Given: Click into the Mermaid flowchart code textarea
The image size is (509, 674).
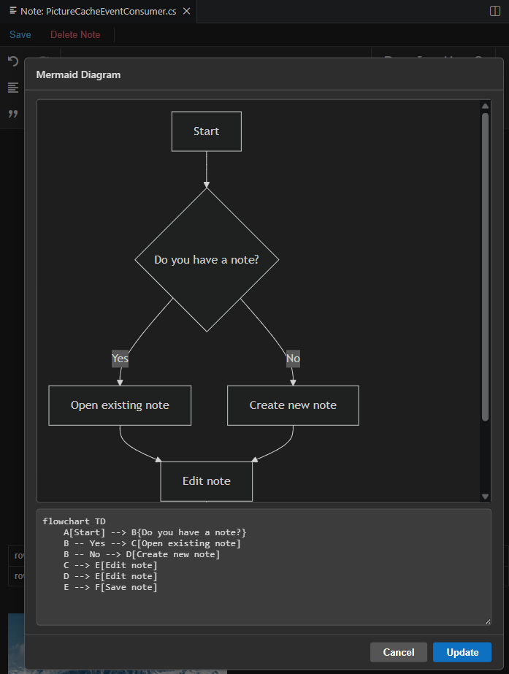Looking at the screenshot, I should 264,567.
